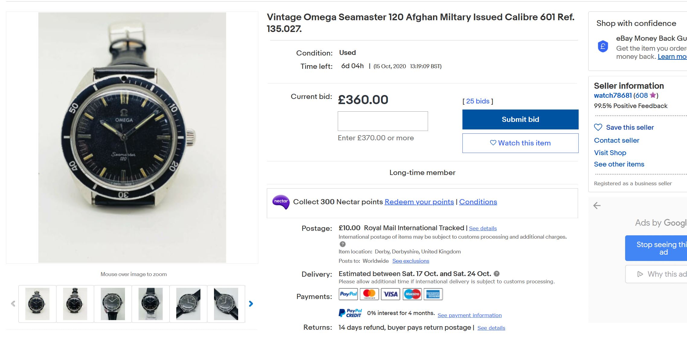Click the help icon next to delivery estimate
Image resolution: width=687 pixels, height=337 pixels.
(x=497, y=274)
